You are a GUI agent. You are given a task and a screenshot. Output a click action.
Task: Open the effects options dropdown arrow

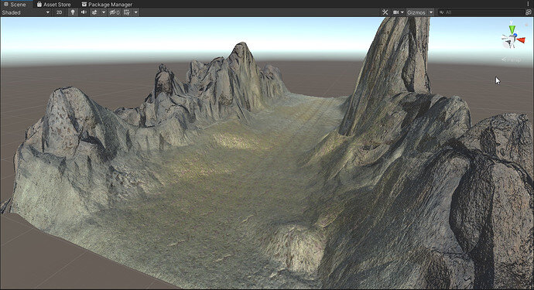pyautogui.click(x=104, y=12)
